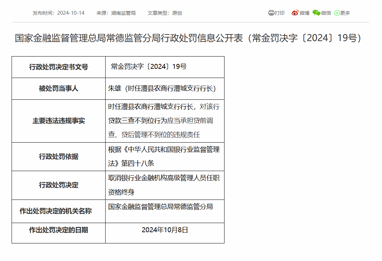Open the 更多 sharing options
This screenshot has height=261, width=382.
point(345,13)
